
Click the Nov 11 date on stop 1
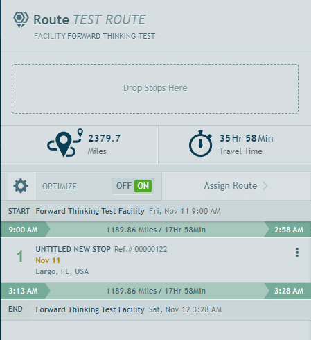[48, 260]
